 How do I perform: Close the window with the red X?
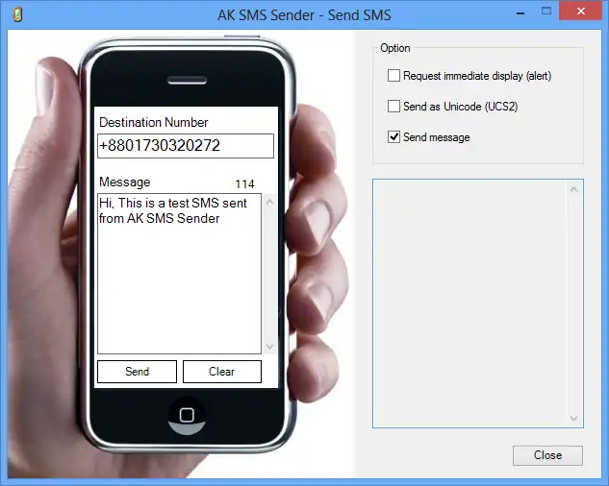click(581, 12)
